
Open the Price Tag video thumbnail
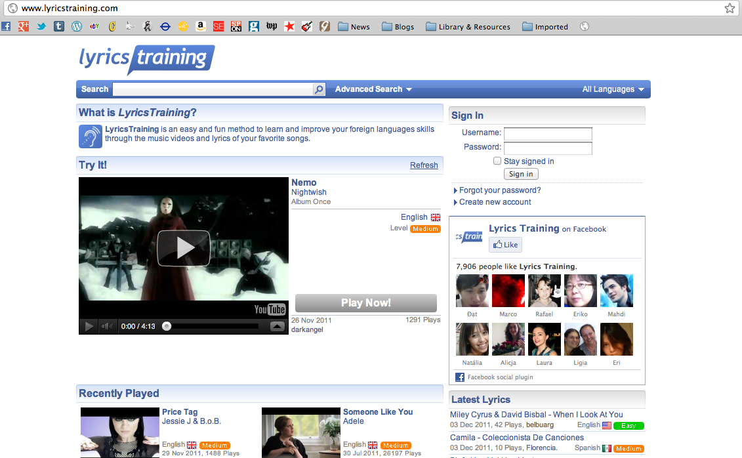tap(119, 432)
